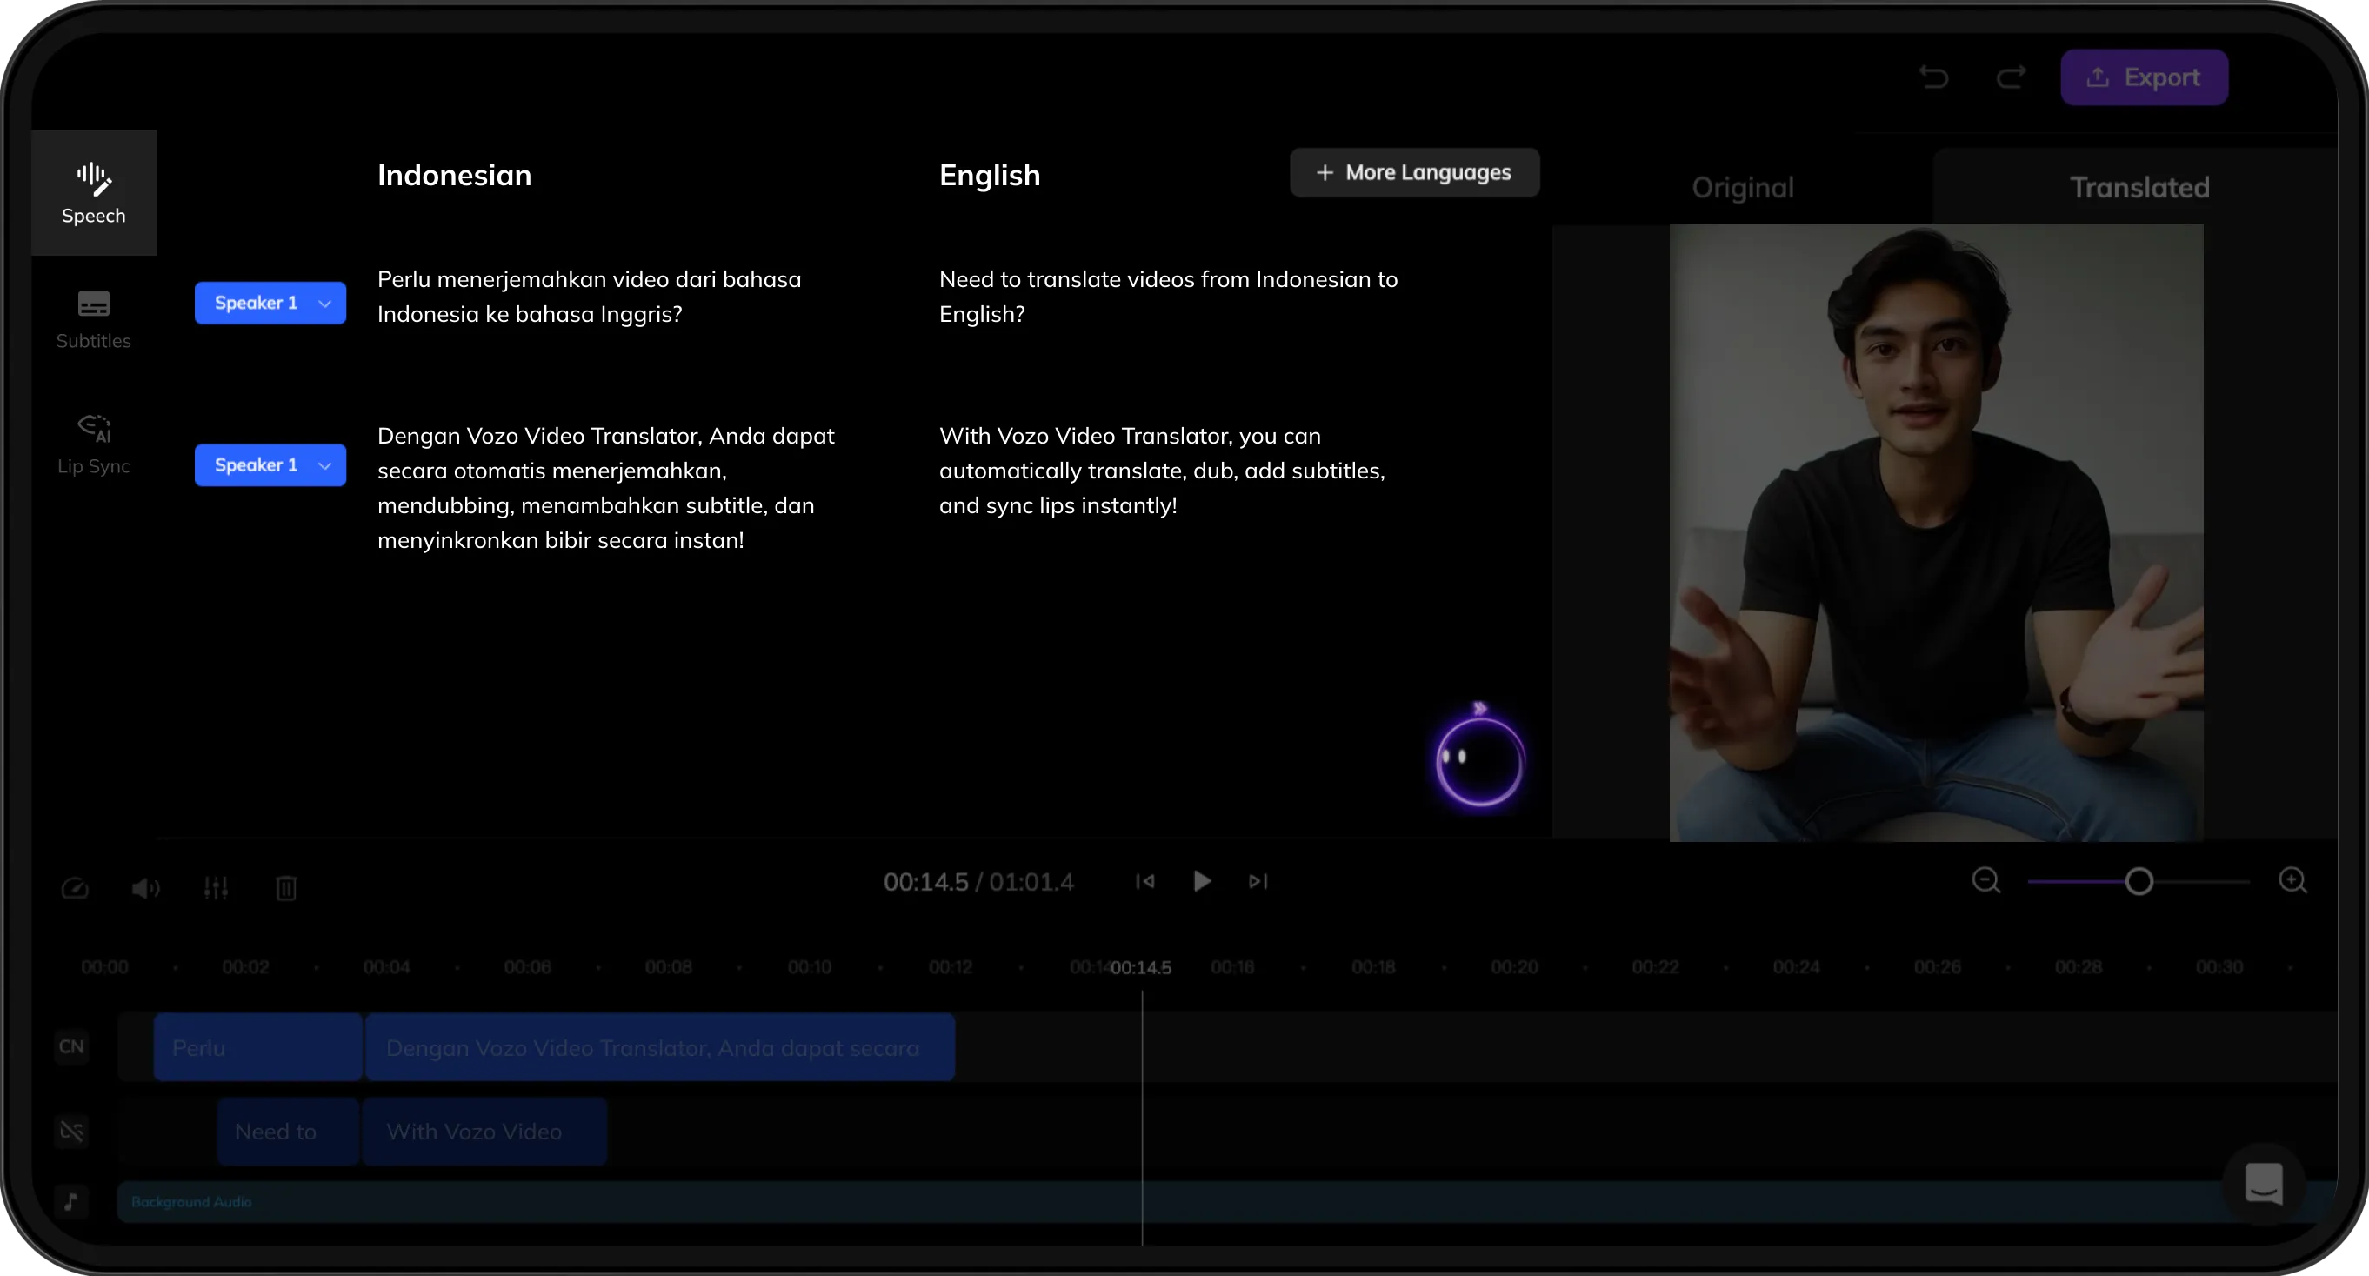Click the 00:20 timeline ruler mark

(1514, 968)
